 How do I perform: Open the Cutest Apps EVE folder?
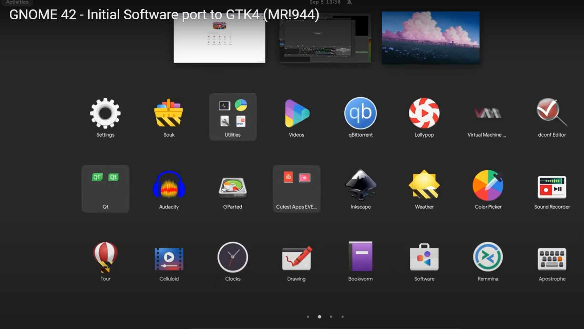(x=297, y=189)
